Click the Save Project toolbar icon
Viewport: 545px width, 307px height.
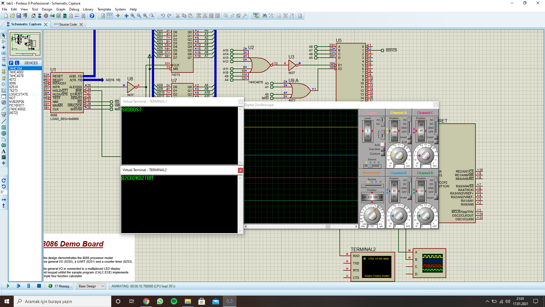18,16
